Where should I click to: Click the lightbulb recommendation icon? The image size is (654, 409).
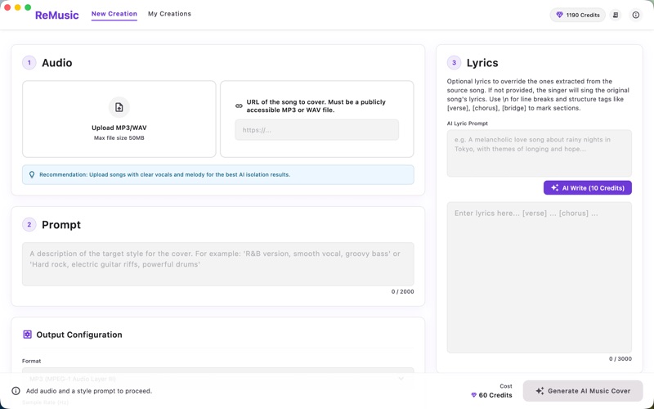click(x=32, y=174)
